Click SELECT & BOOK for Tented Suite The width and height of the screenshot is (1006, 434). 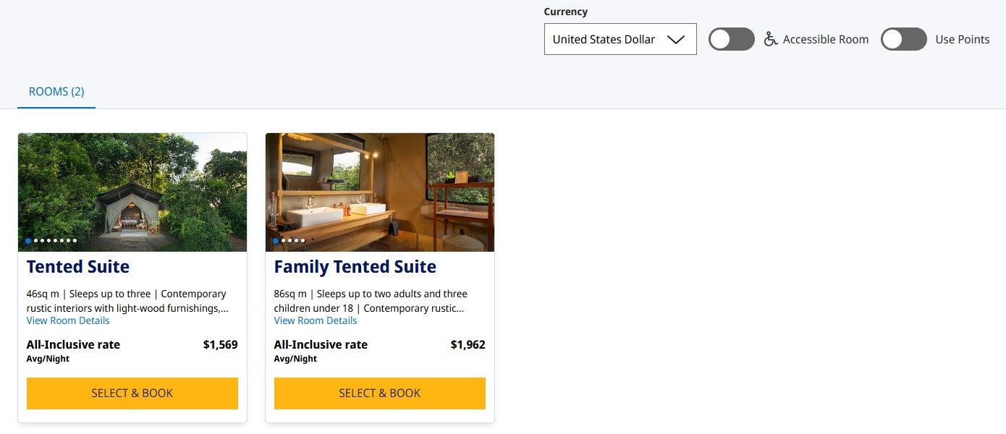[132, 393]
